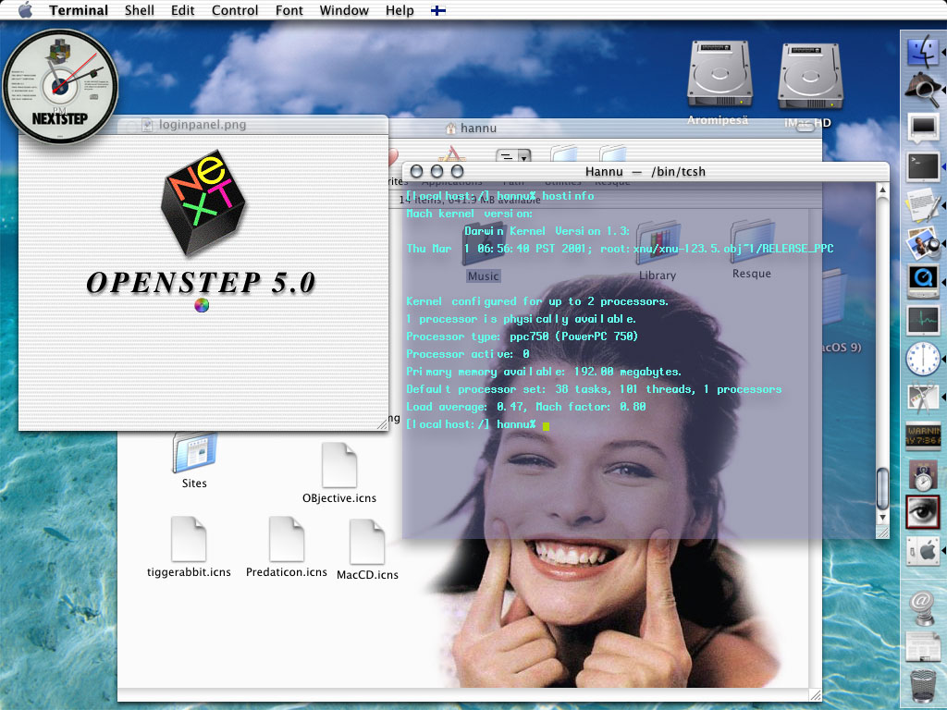
Task: Zoom the Hannu /bin/tcsh Terminal window
Action: [457, 171]
